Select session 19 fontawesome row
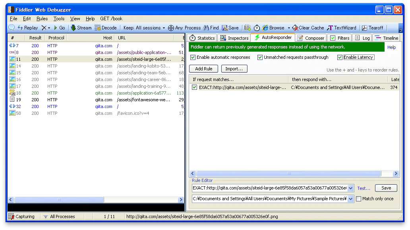The image size is (410, 230). [96, 100]
